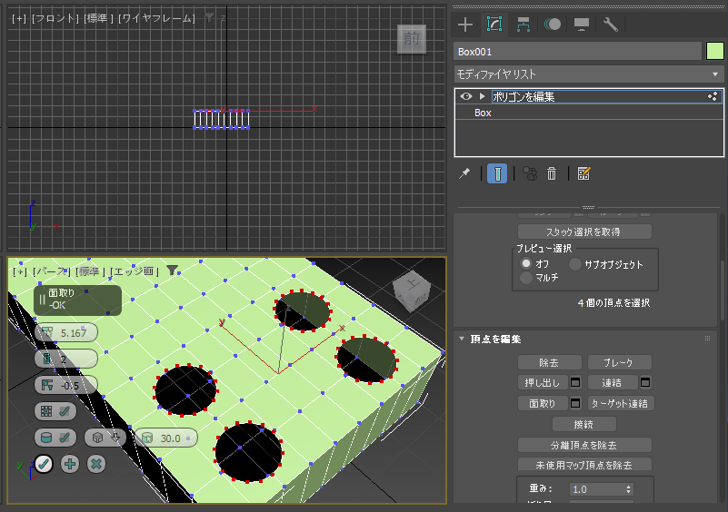Click the perspective viewport [+] menu
This screenshot has width=728, height=512.
[19, 271]
